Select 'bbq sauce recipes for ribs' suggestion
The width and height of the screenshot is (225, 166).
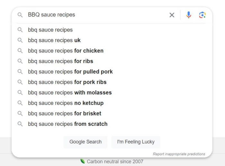(112, 61)
